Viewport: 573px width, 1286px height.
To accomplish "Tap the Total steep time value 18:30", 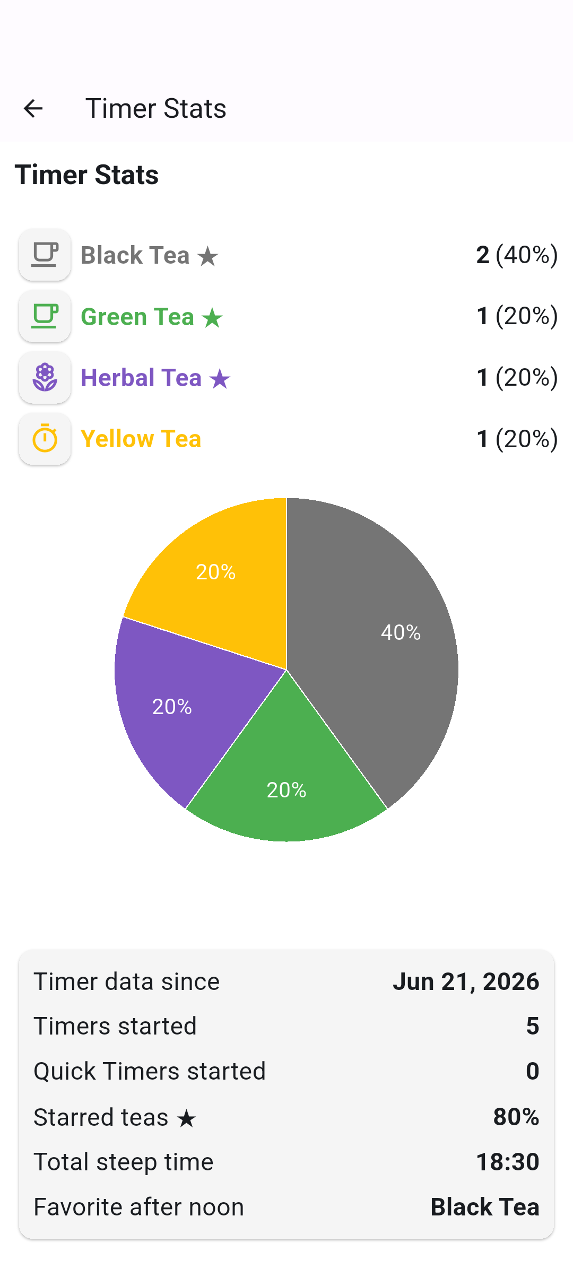I will pos(508,1162).
